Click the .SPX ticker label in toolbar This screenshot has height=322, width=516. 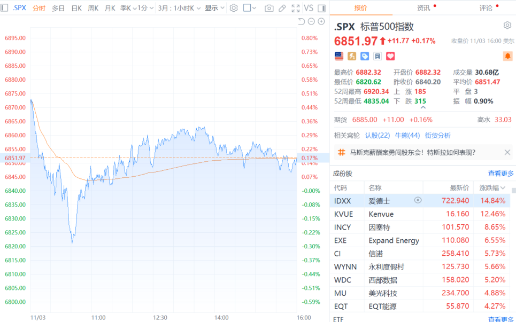(19, 8)
